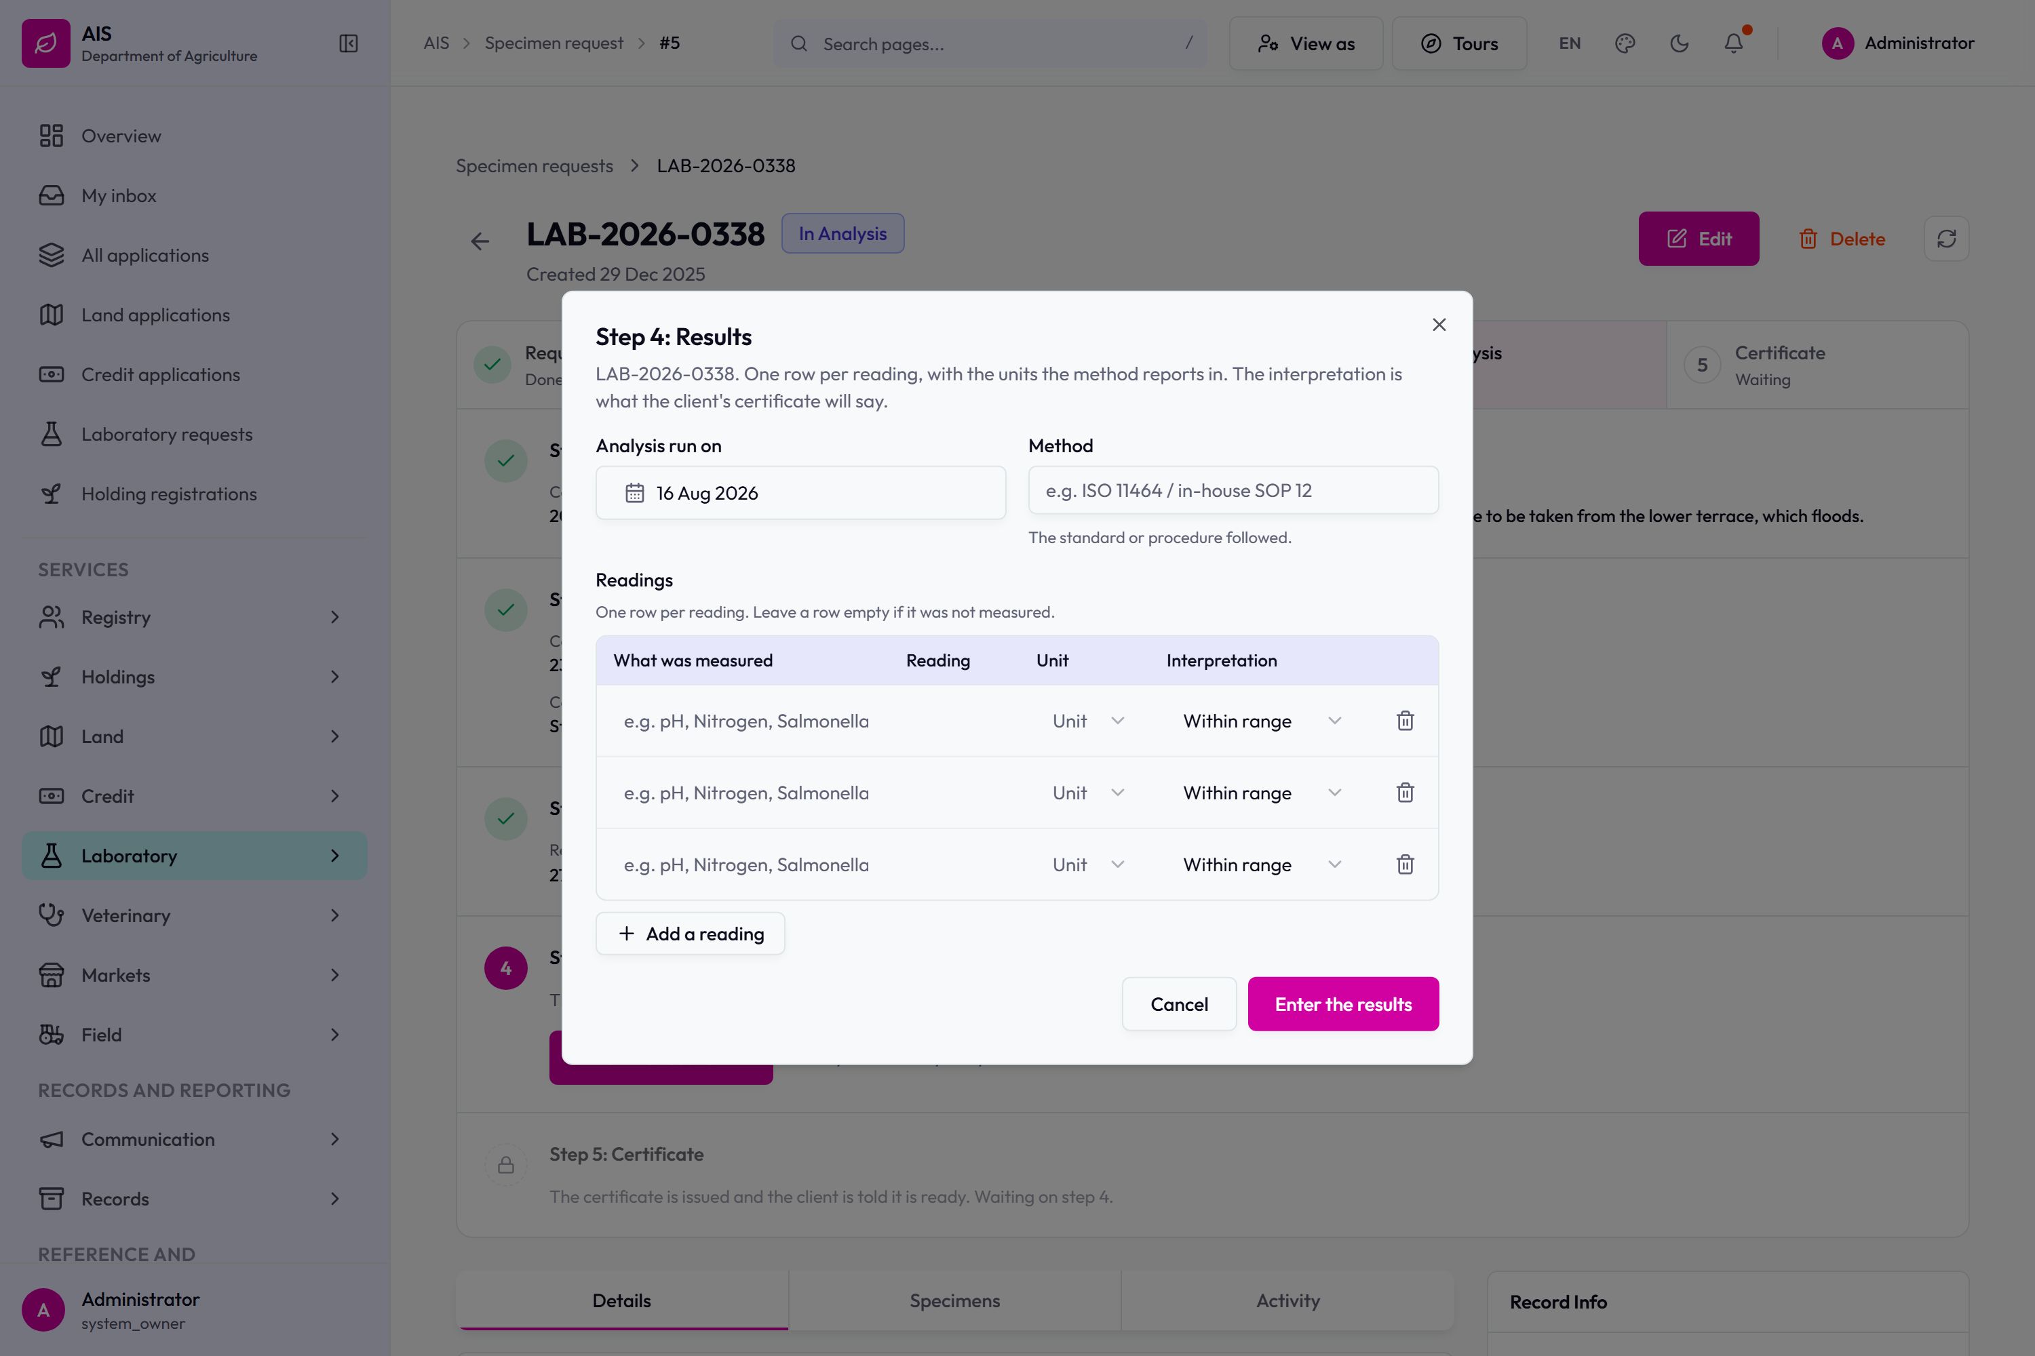This screenshot has width=2035, height=1356.
Task: Delete the third reading row
Action: [1405, 864]
